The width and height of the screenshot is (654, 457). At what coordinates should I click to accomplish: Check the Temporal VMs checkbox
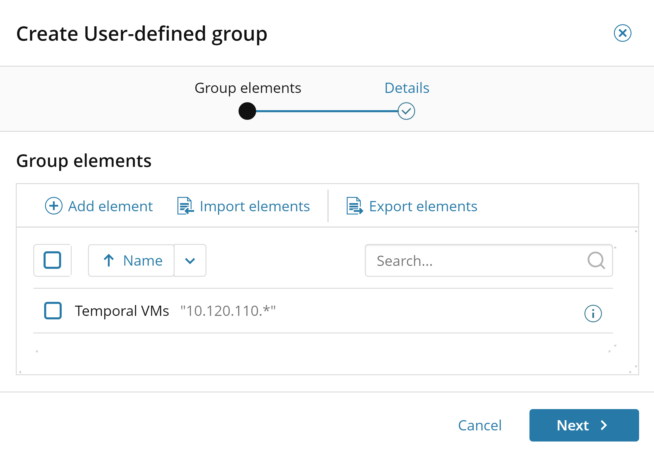(x=53, y=311)
